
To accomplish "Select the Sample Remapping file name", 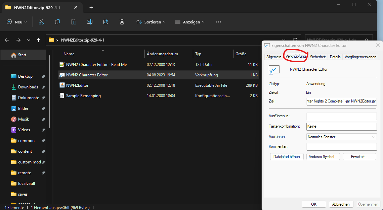I will tap(83, 96).
